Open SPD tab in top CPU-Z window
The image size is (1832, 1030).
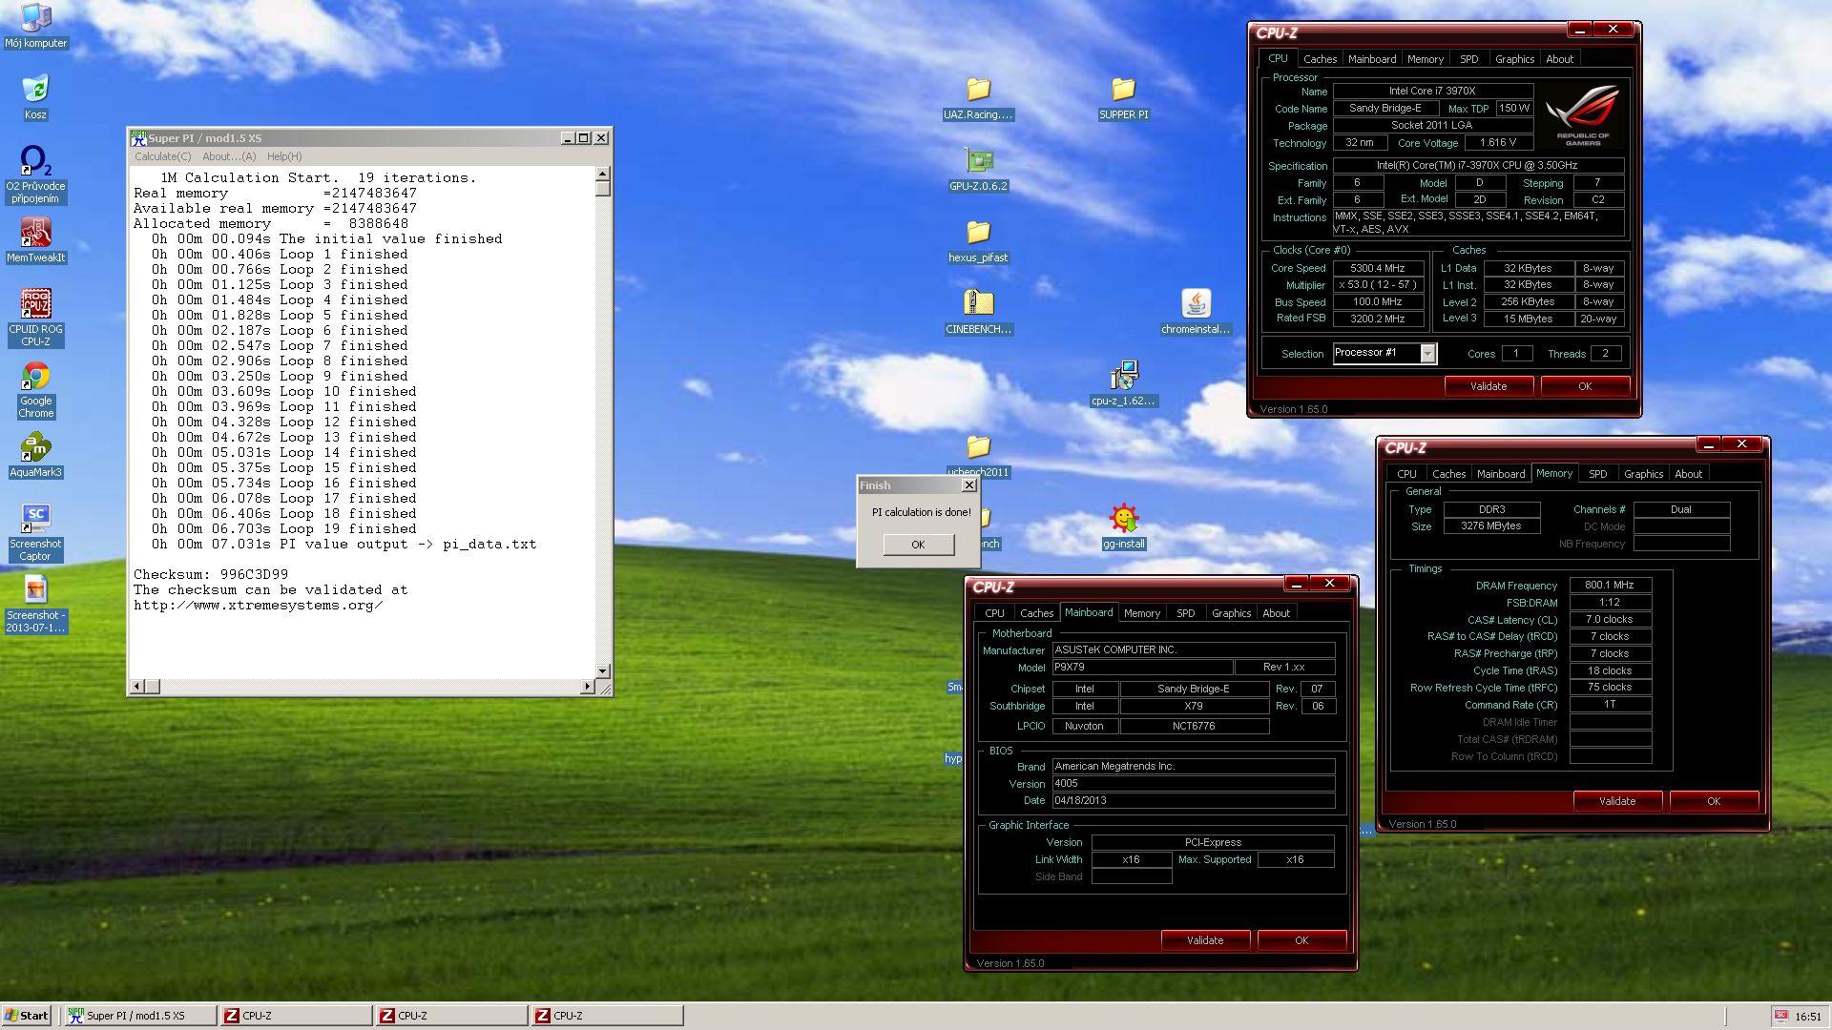(1469, 59)
